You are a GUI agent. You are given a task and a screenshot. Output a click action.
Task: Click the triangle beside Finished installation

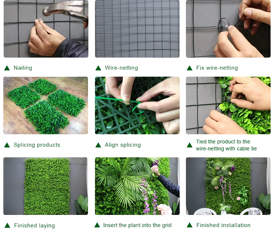pos(190,225)
